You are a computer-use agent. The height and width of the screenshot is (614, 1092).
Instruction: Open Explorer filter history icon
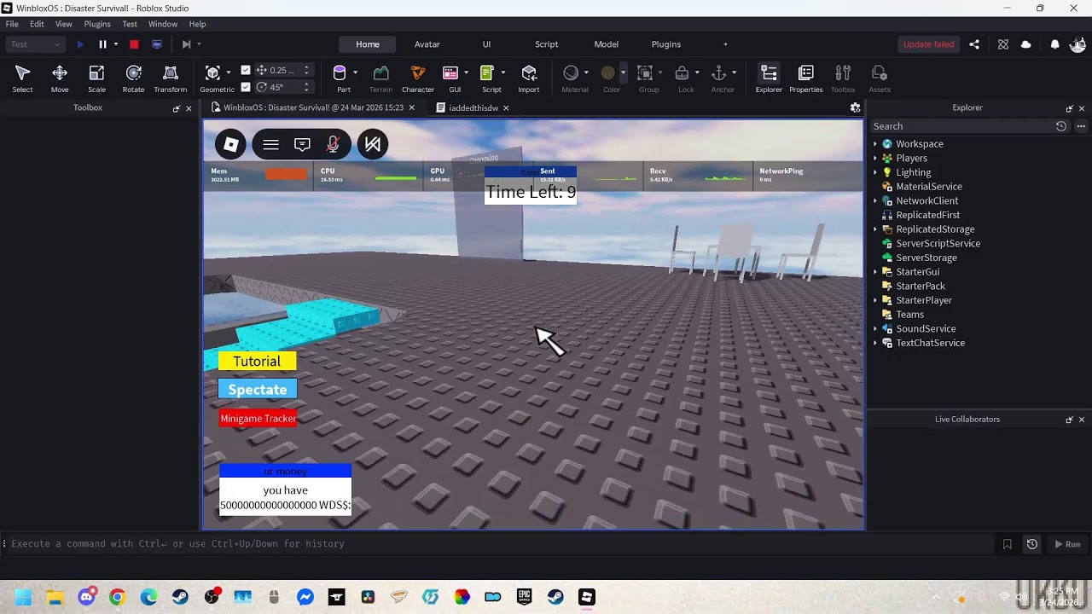[x=1060, y=126]
